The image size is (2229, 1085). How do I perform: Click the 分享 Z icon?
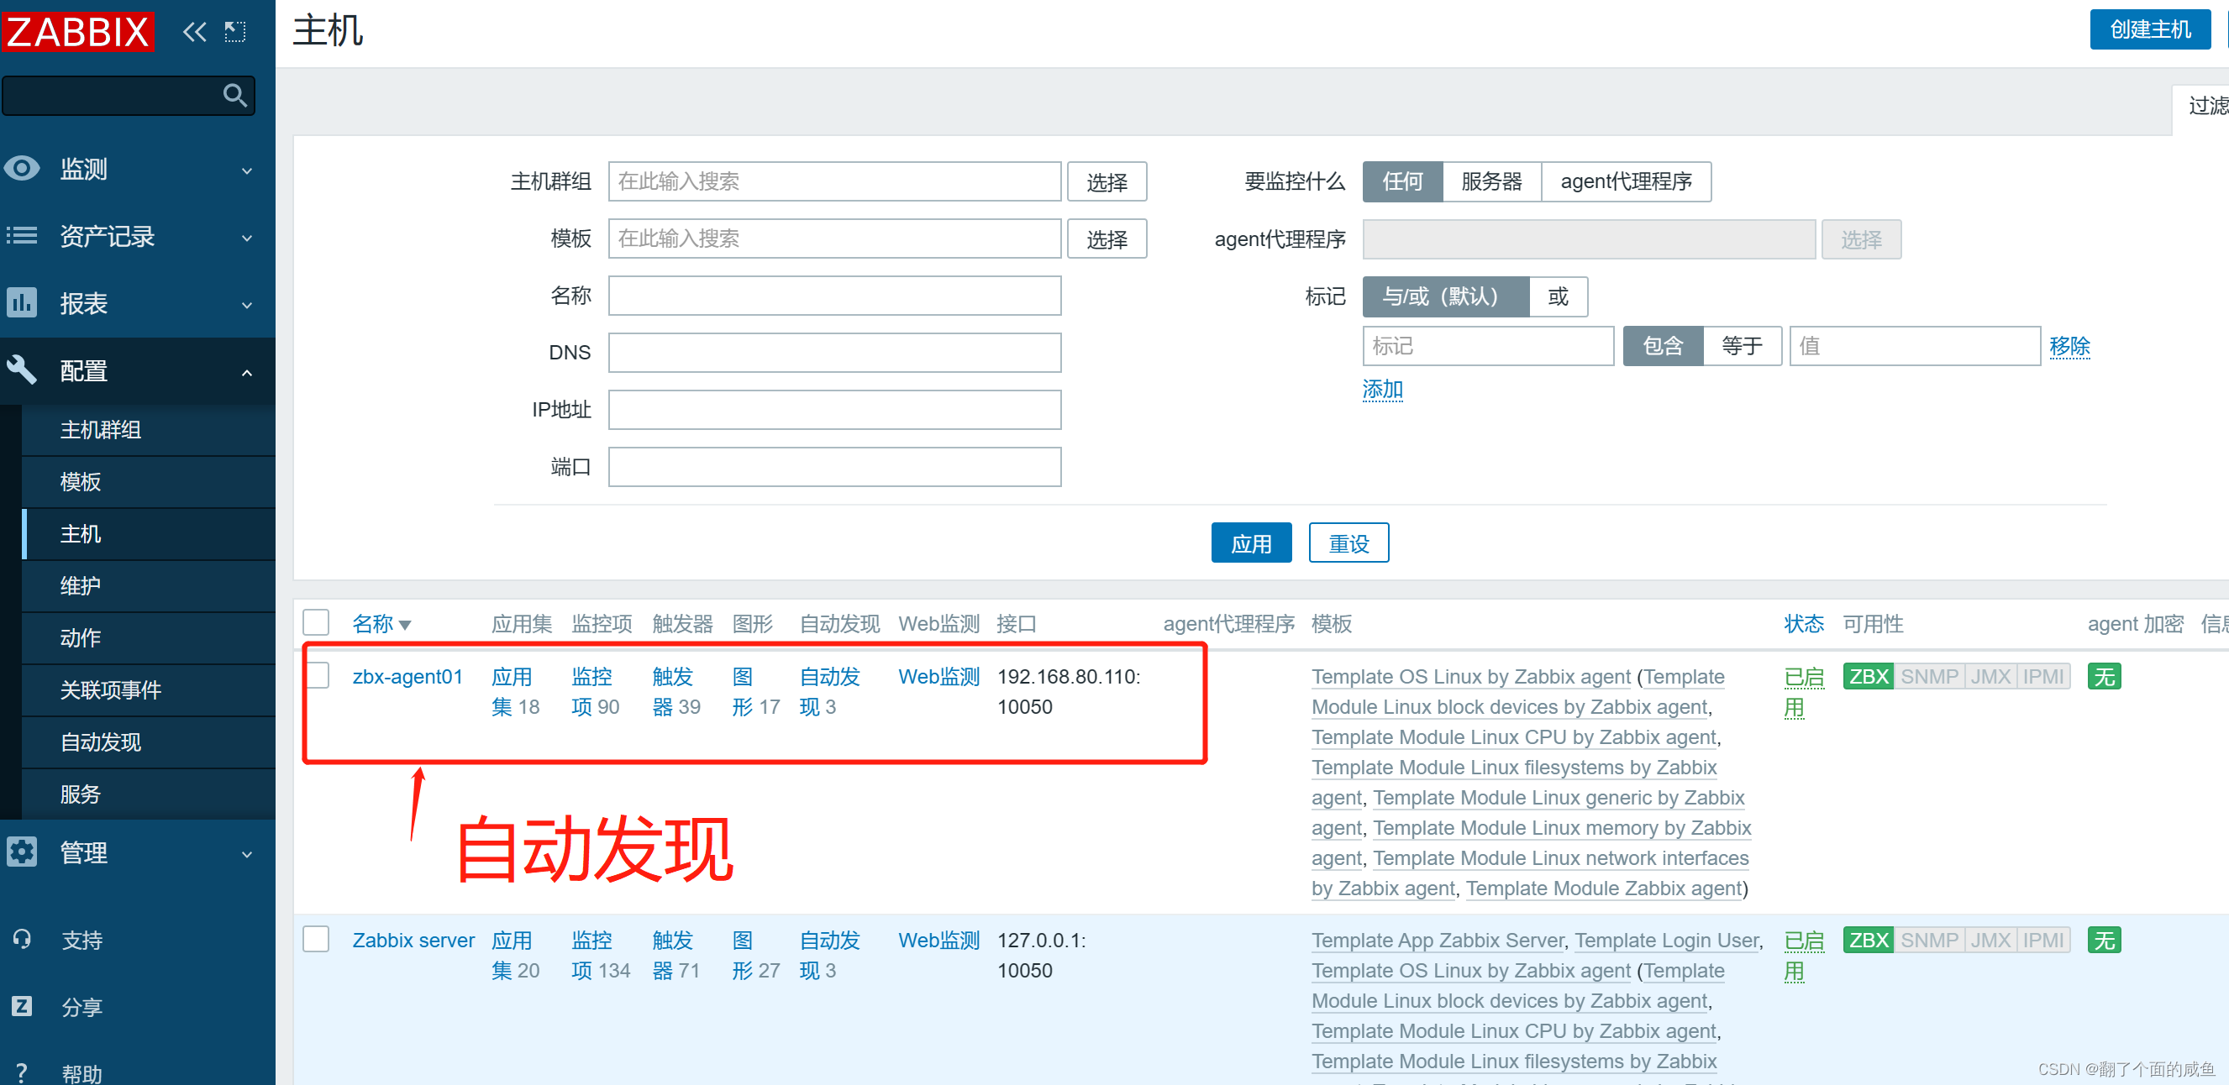tap(23, 1005)
